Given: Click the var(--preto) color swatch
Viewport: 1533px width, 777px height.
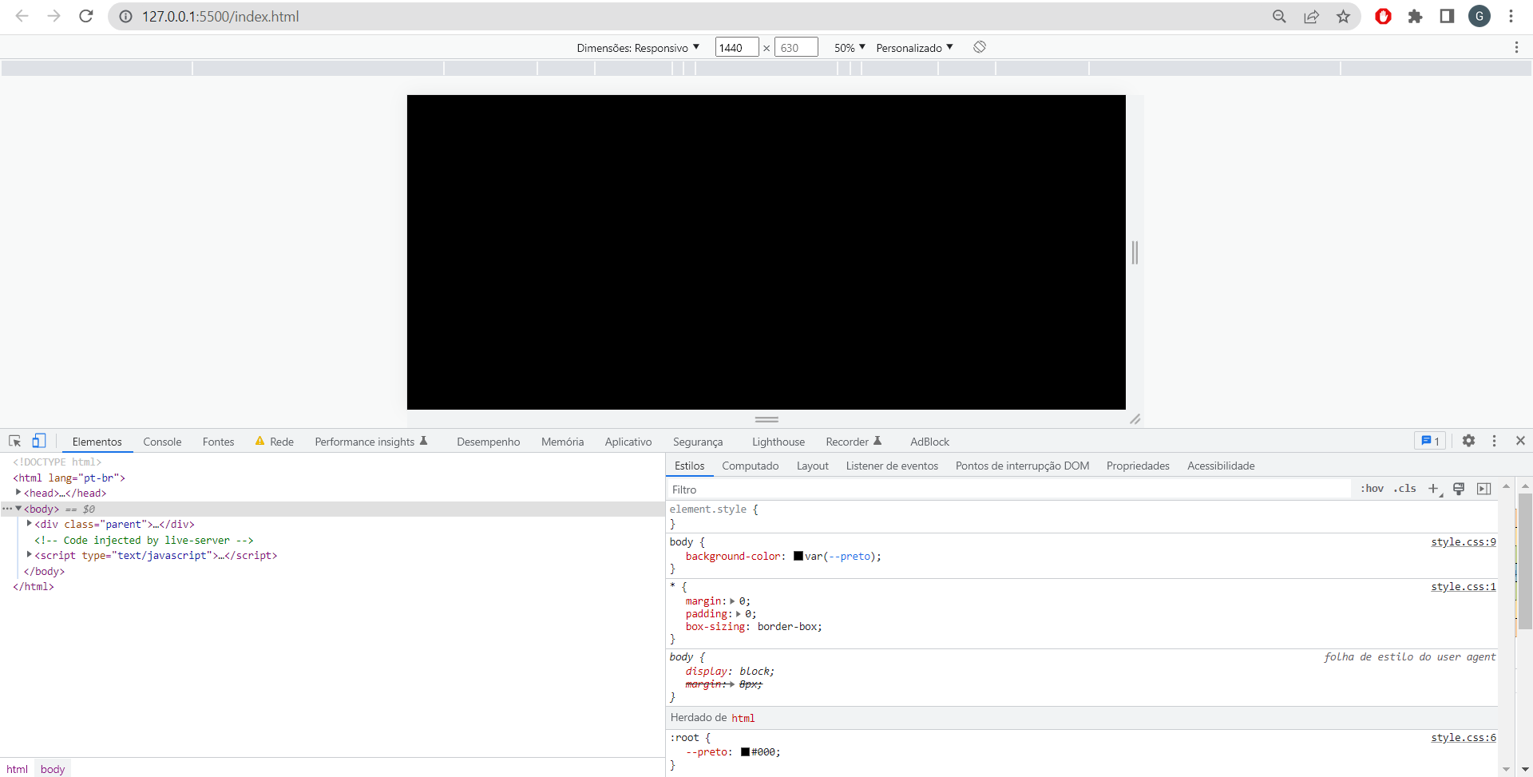Looking at the screenshot, I should (x=798, y=556).
